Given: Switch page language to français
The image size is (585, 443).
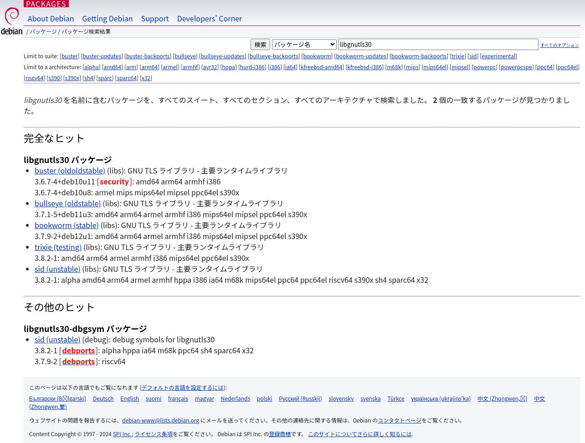Looking at the screenshot, I should (x=178, y=398).
